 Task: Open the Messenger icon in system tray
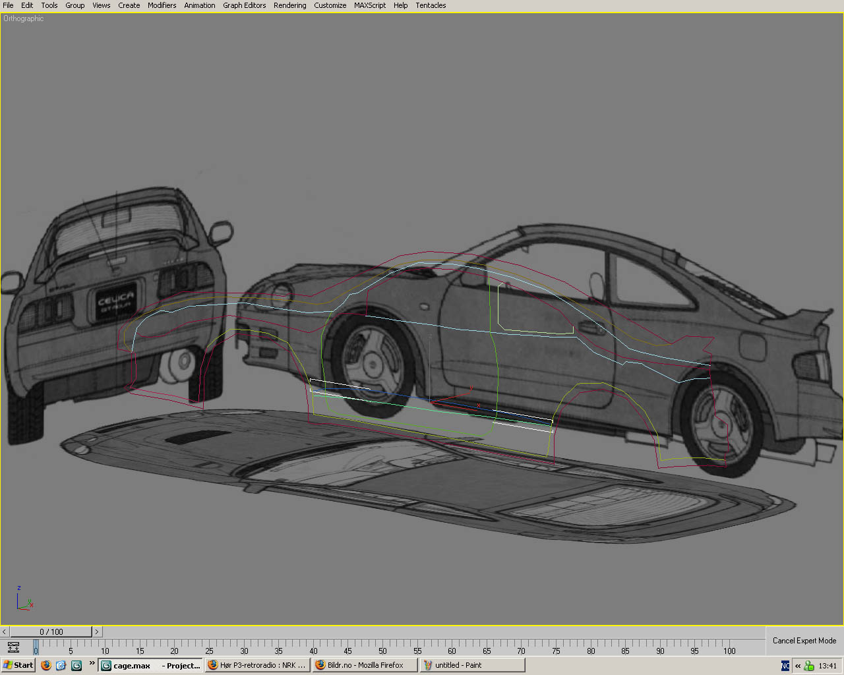coord(809,666)
